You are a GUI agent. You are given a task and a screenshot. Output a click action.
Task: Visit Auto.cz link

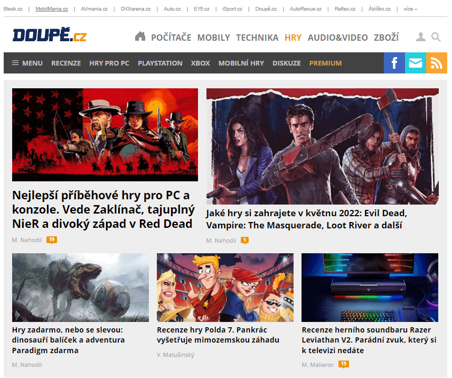(172, 9)
